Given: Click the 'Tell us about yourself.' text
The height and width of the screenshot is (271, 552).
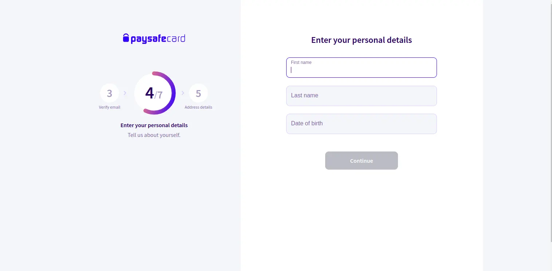Looking at the screenshot, I should pyautogui.click(x=154, y=135).
